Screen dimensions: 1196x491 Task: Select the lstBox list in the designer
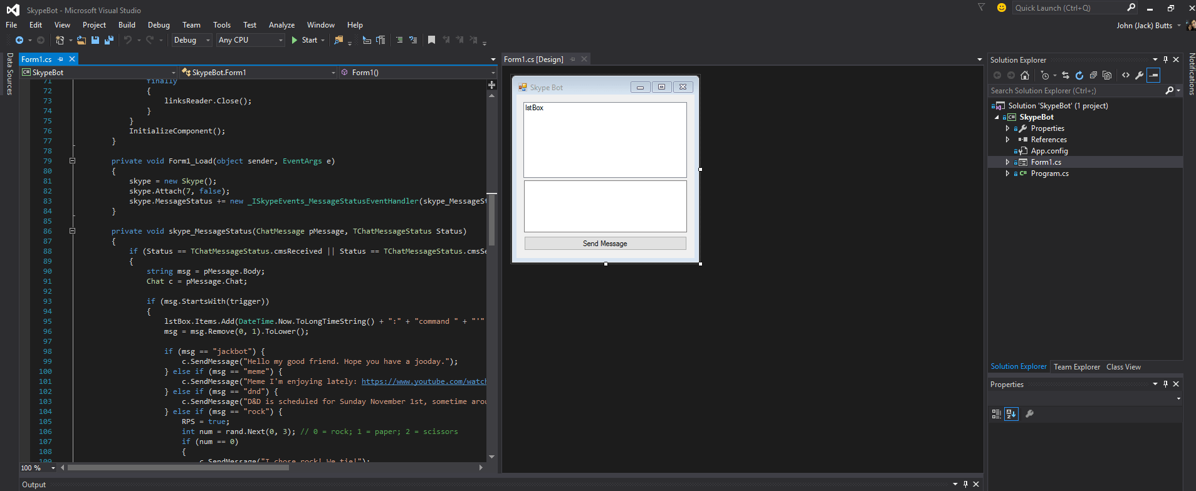[605, 140]
